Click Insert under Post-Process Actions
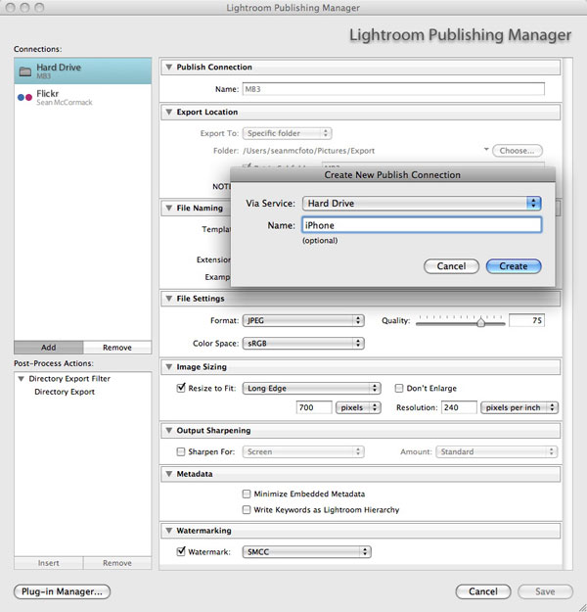 (x=48, y=563)
